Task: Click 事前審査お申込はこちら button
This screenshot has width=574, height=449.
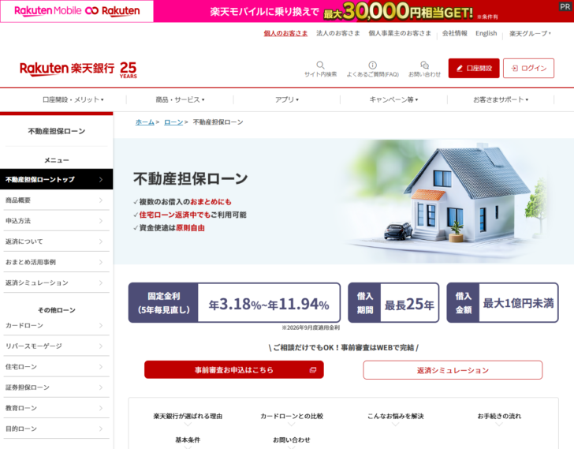Action: [x=234, y=369]
